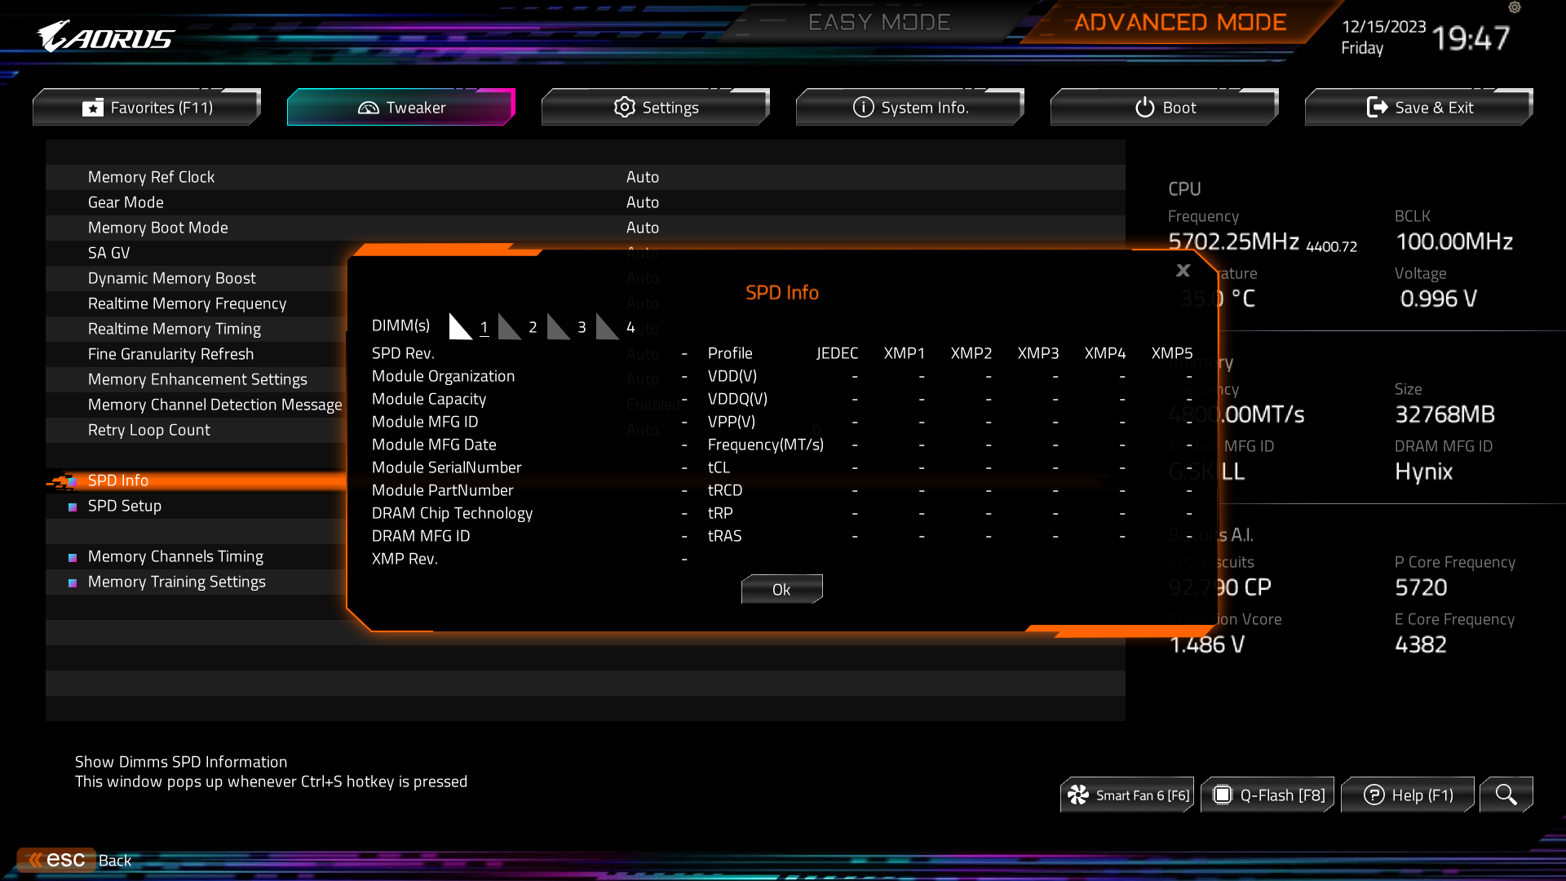Select Memory Boot Mode setting
1566x881 pixels.
(586, 228)
